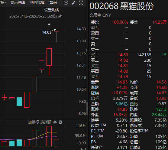Click the latest candlestick at 14.83

(57, 35)
